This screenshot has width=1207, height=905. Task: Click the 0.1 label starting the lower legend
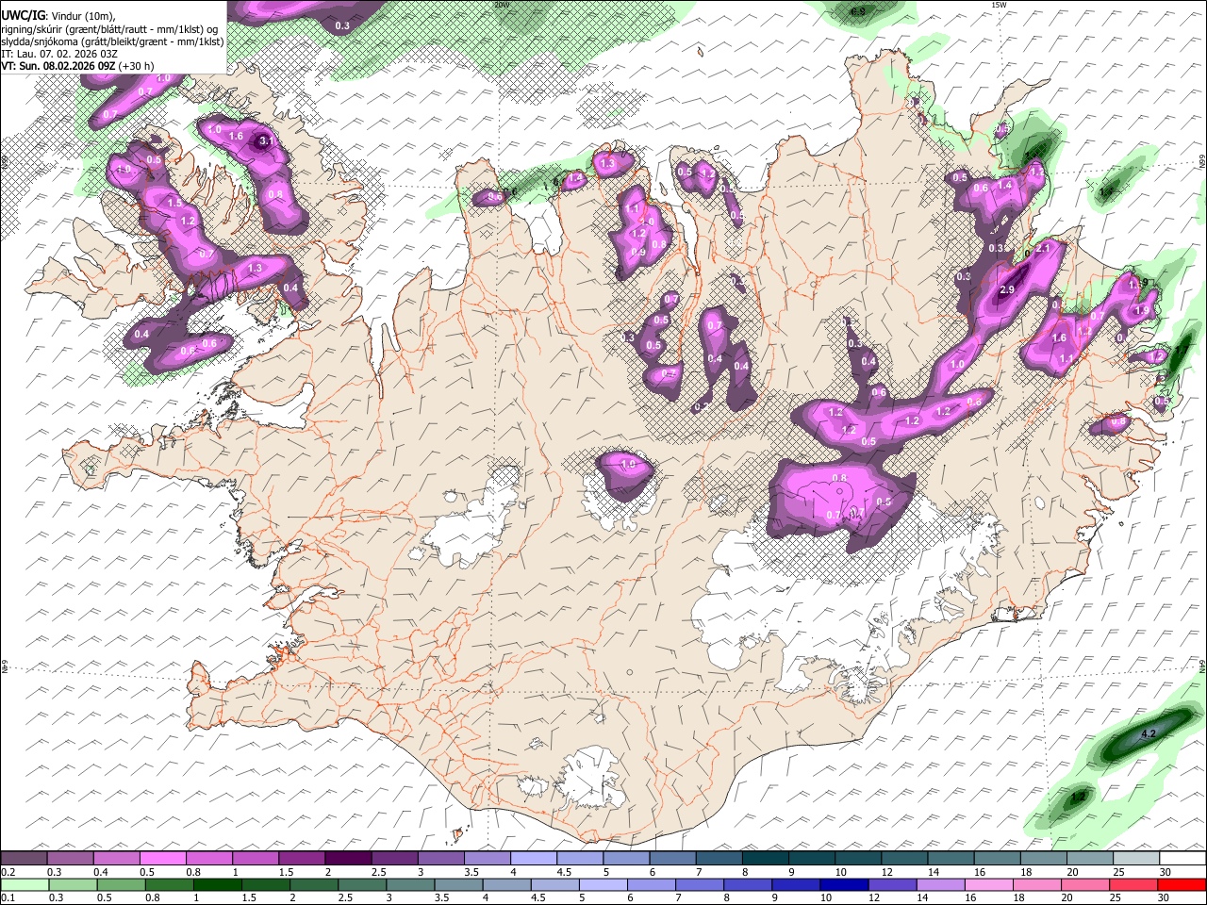click(x=8, y=897)
